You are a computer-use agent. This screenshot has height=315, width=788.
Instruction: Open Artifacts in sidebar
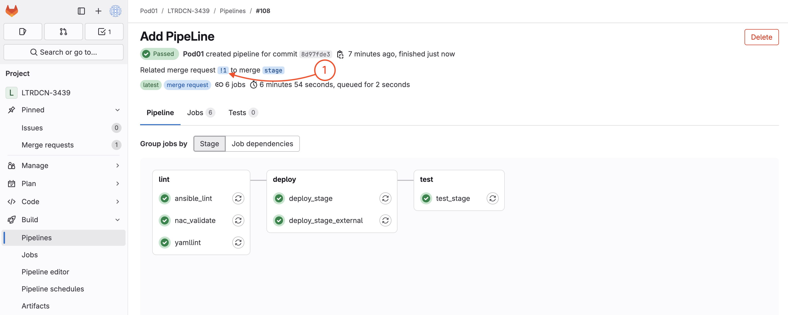coord(64,306)
